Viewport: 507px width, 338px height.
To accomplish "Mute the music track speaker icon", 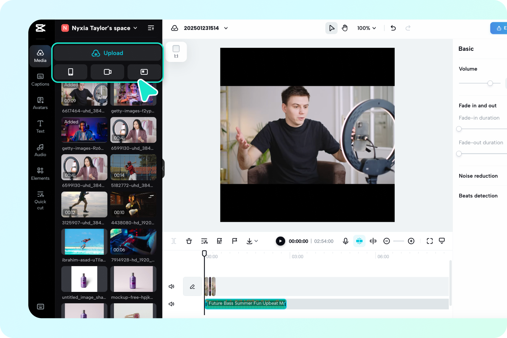I will pyautogui.click(x=171, y=304).
